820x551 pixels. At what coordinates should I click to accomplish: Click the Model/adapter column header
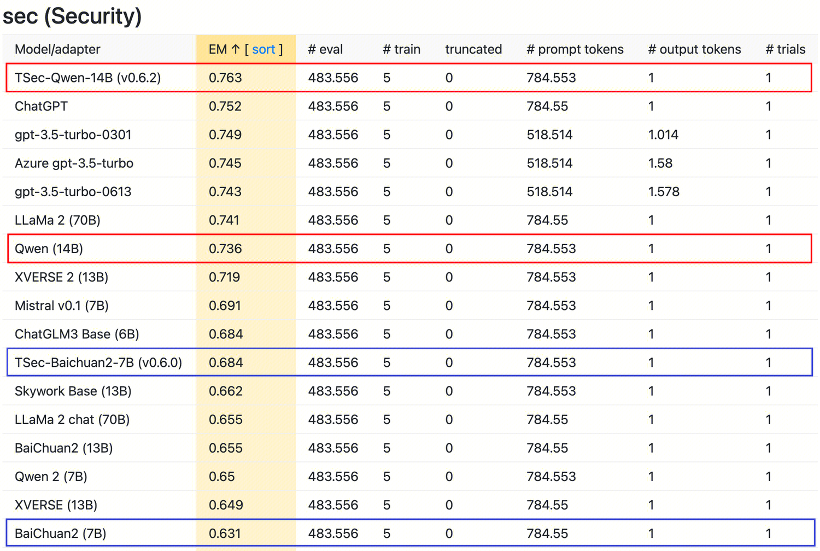pyautogui.click(x=57, y=50)
